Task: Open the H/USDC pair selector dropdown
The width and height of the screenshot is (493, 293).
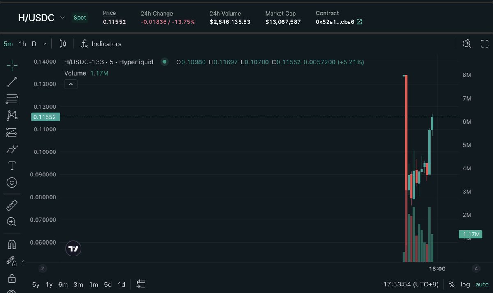Action: pos(62,18)
